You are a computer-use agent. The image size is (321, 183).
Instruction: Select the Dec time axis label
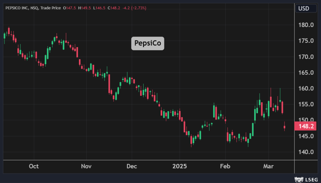[132, 166]
